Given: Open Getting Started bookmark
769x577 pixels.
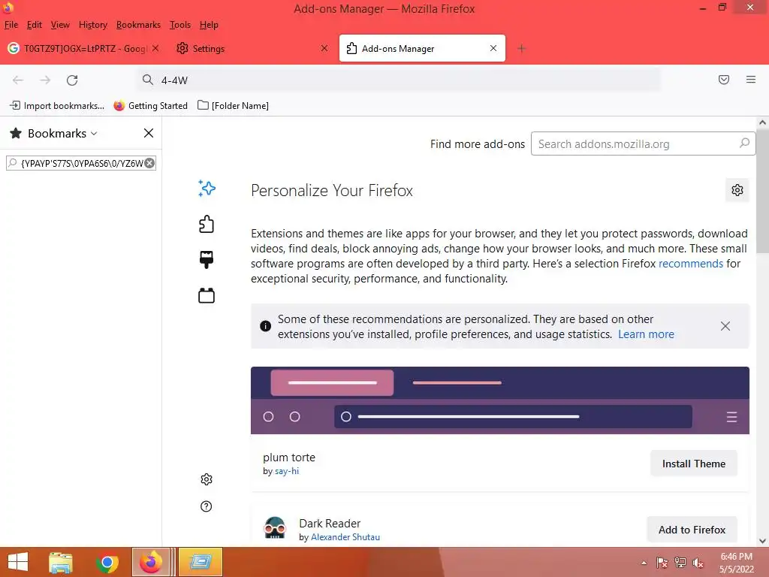Looking at the screenshot, I should pos(150,105).
